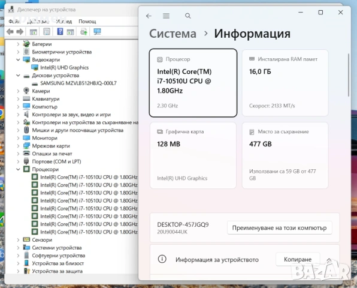Click the Клавиатури keyboard icon
The image size is (357, 288).
26,99
